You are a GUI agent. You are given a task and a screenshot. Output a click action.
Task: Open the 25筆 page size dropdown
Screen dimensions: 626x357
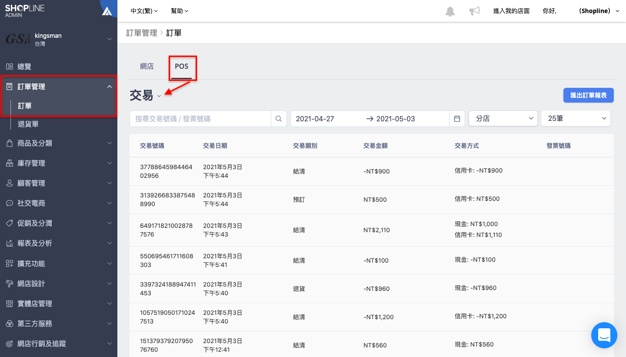pos(576,118)
